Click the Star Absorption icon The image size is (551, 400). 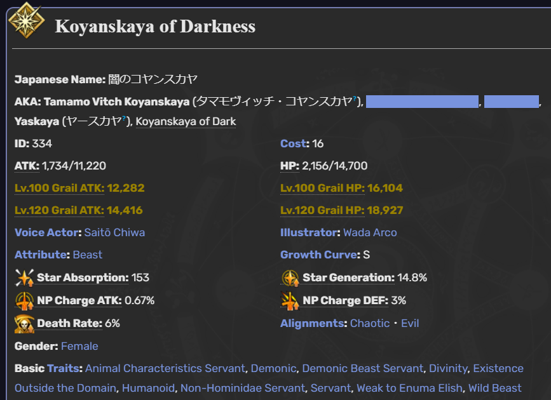pyautogui.click(x=24, y=277)
